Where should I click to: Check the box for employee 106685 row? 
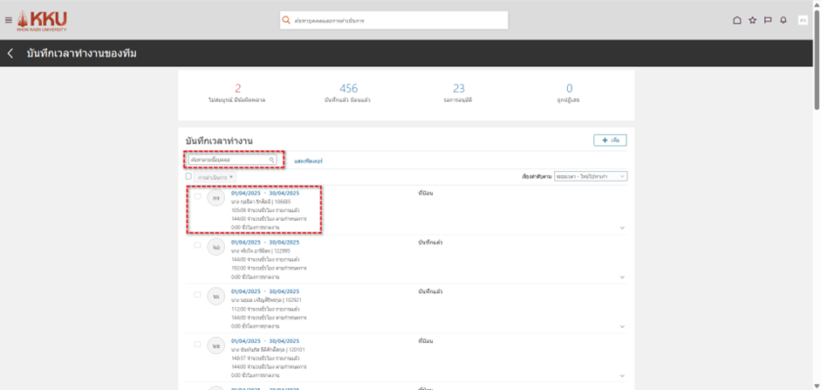click(x=198, y=196)
